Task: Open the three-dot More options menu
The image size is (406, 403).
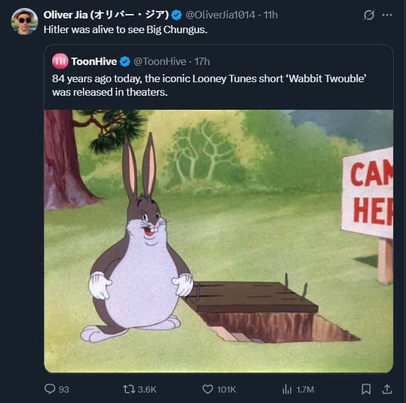Action: [387, 15]
